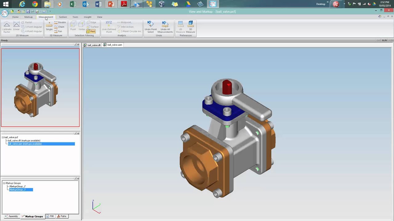The image size is (394, 221).
Task: Click Undo All Measurements
Action: point(165,27)
